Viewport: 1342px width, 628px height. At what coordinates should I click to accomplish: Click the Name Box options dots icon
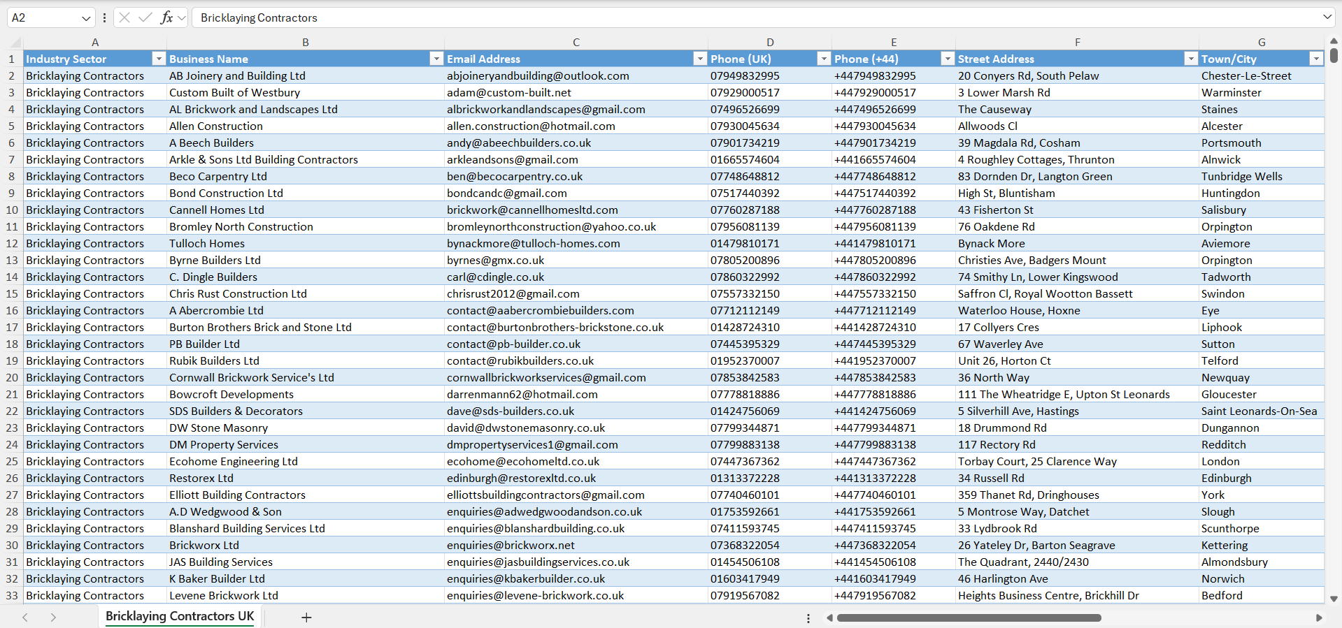point(104,18)
